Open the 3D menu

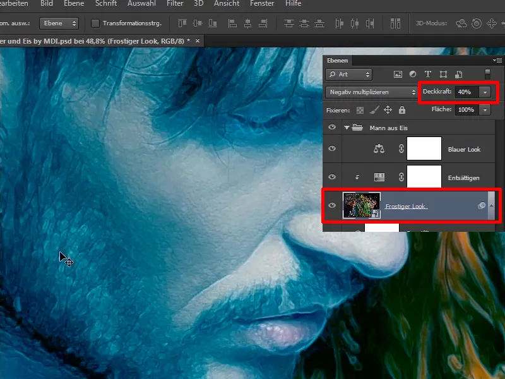click(x=198, y=4)
